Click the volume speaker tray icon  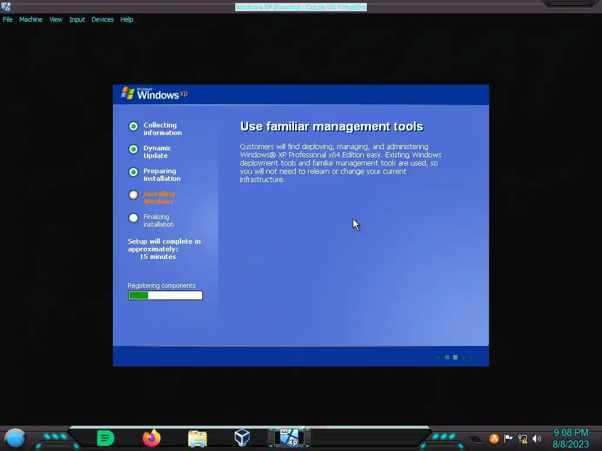pyautogui.click(x=536, y=439)
